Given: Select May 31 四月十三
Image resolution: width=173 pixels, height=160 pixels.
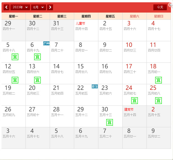Looking at the screenshot, I should (62, 30).
